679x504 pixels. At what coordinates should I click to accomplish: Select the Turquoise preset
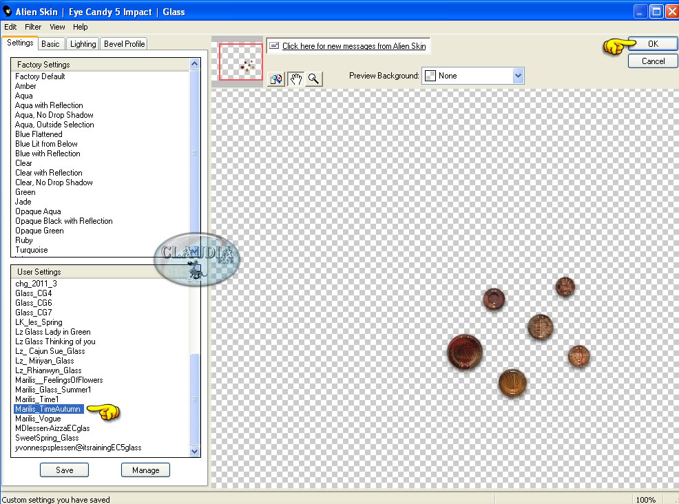click(x=31, y=250)
